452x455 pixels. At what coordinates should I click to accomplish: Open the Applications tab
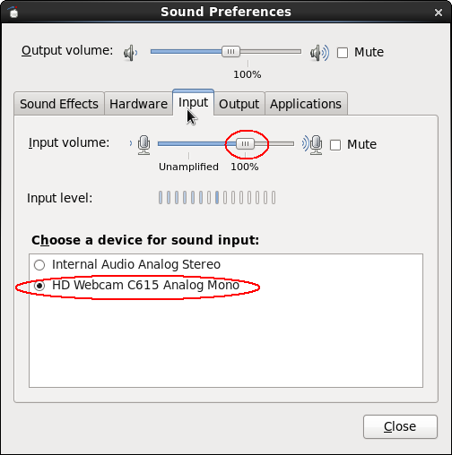[x=306, y=104]
